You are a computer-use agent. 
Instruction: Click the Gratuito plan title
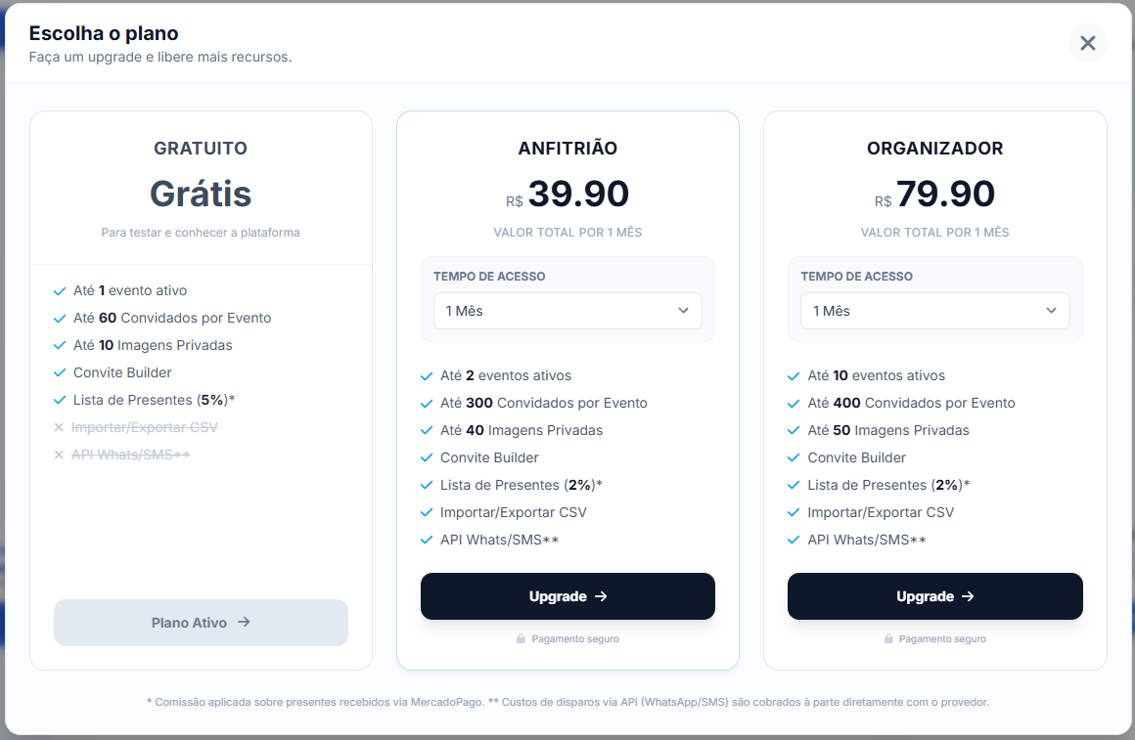pyautogui.click(x=201, y=149)
